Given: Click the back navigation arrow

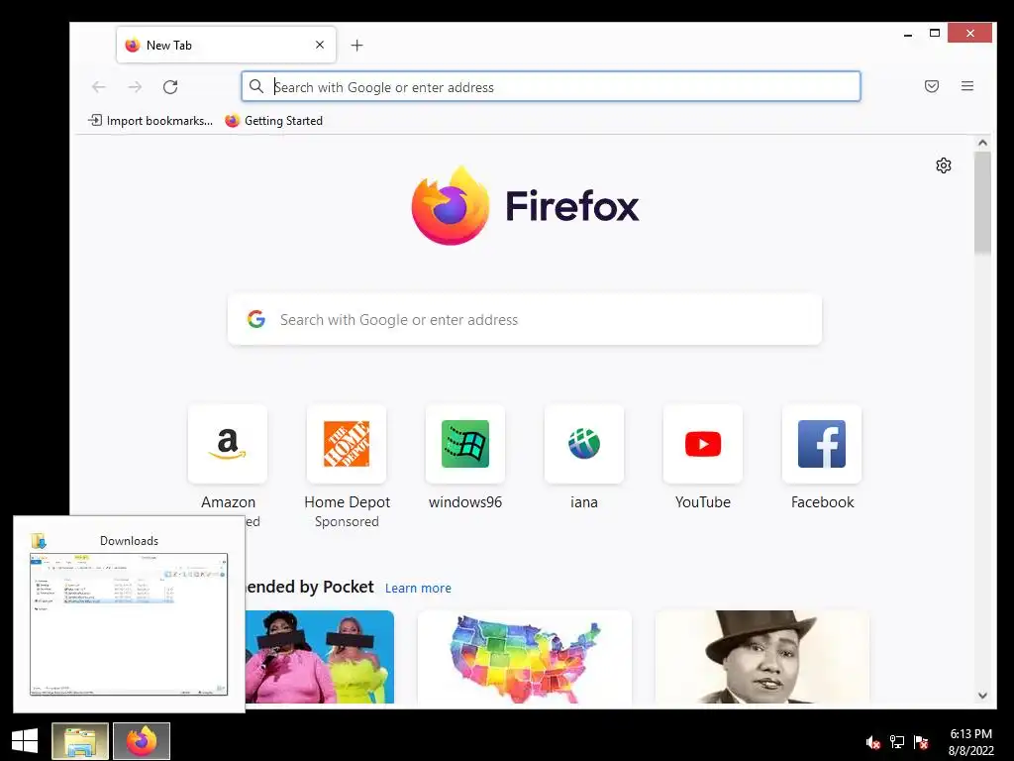Looking at the screenshot, I should [x=98, y=87].
